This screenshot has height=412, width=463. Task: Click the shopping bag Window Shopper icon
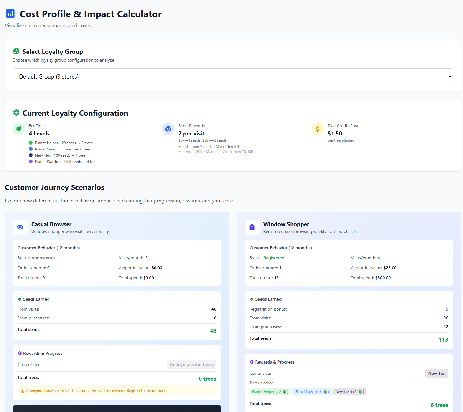point(252,227)
